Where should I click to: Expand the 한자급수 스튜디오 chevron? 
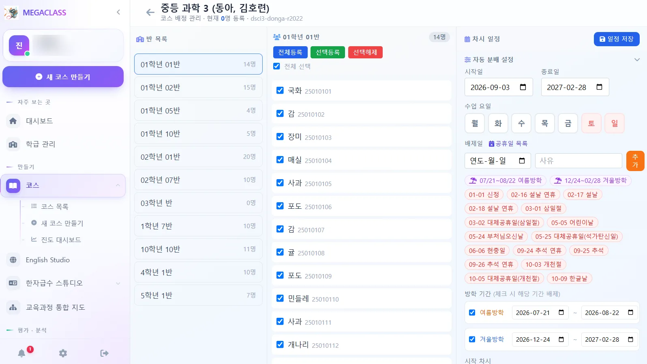click(x=118, y=283)
